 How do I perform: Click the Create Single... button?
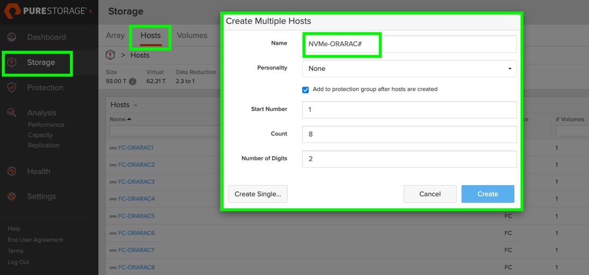coord(258,194)
